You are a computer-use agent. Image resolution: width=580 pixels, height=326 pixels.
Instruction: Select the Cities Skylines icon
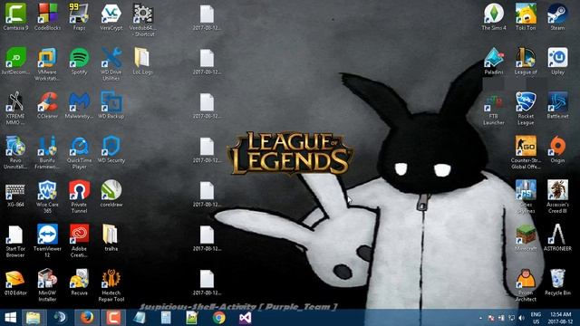pos(526,197)
